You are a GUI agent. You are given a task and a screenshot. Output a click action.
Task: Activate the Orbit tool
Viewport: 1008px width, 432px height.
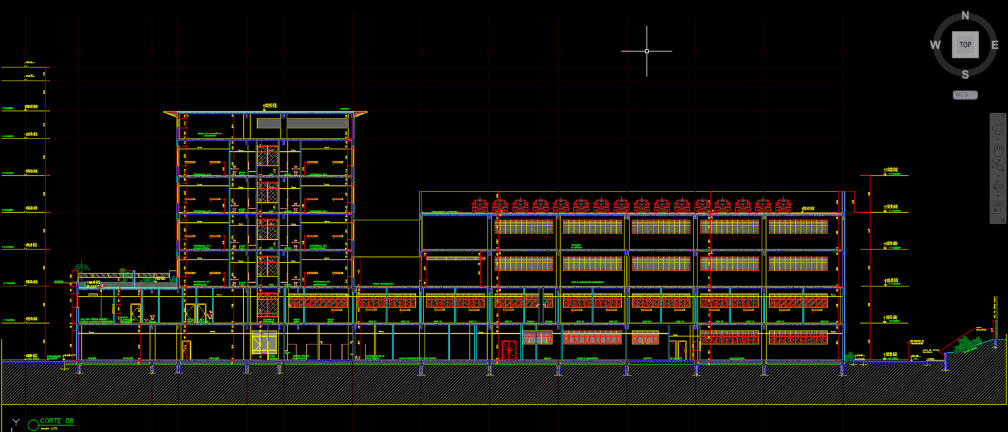click(x=998, y=186)
